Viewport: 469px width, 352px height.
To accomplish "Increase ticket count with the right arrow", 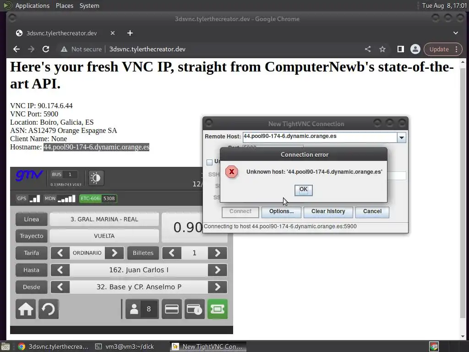I will 218,253.
